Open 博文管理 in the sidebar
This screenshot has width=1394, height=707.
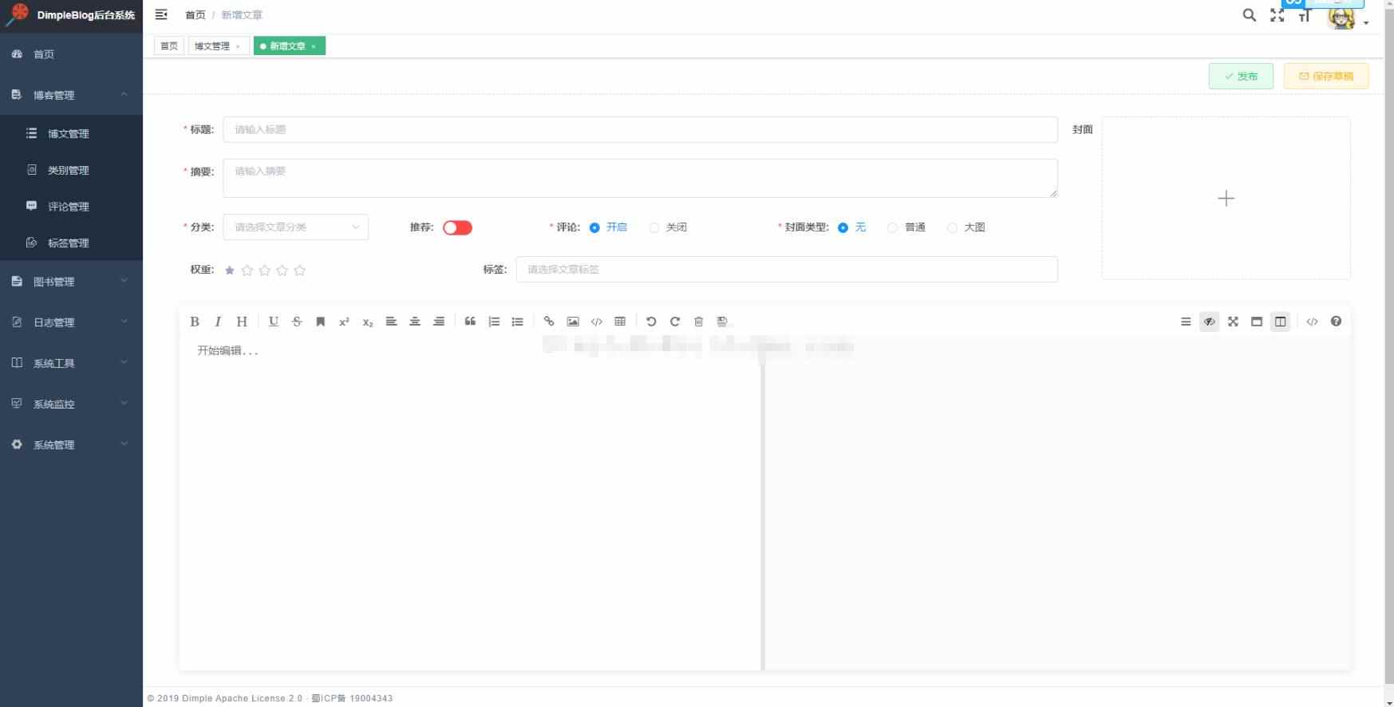[x=71, y=133]
